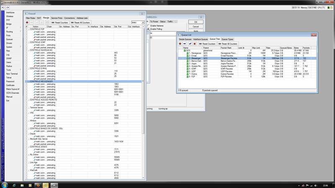Select the QOS queue icon

click(x=185, y=51)
